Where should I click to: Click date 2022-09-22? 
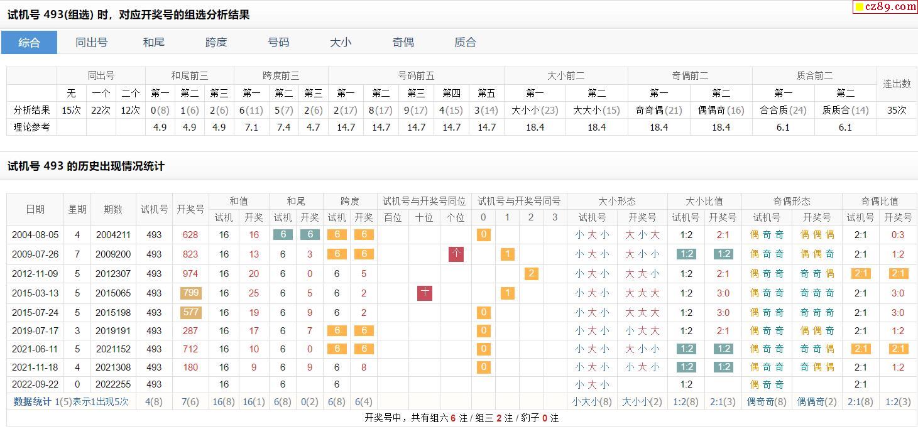pos(35,384)
